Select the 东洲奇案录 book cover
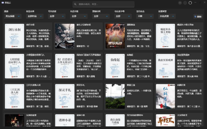The image size is (207, 129). (14, 120)
